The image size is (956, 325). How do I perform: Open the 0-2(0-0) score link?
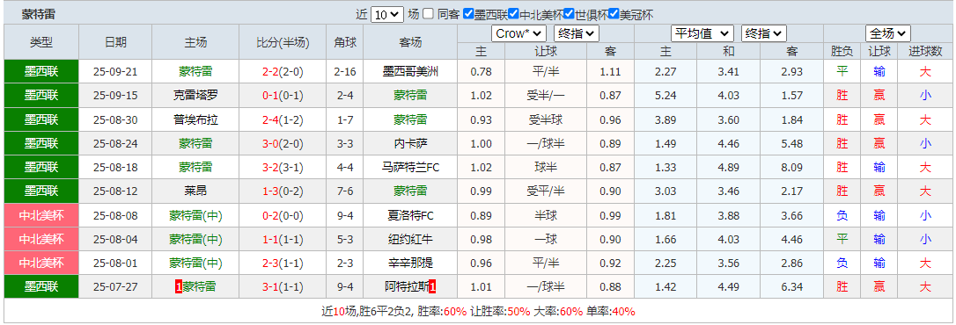click(x=283, y=215)
